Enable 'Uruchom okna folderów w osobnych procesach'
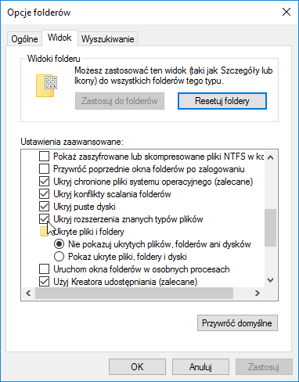Screen dimensions: 299x382 pos(44,269)
